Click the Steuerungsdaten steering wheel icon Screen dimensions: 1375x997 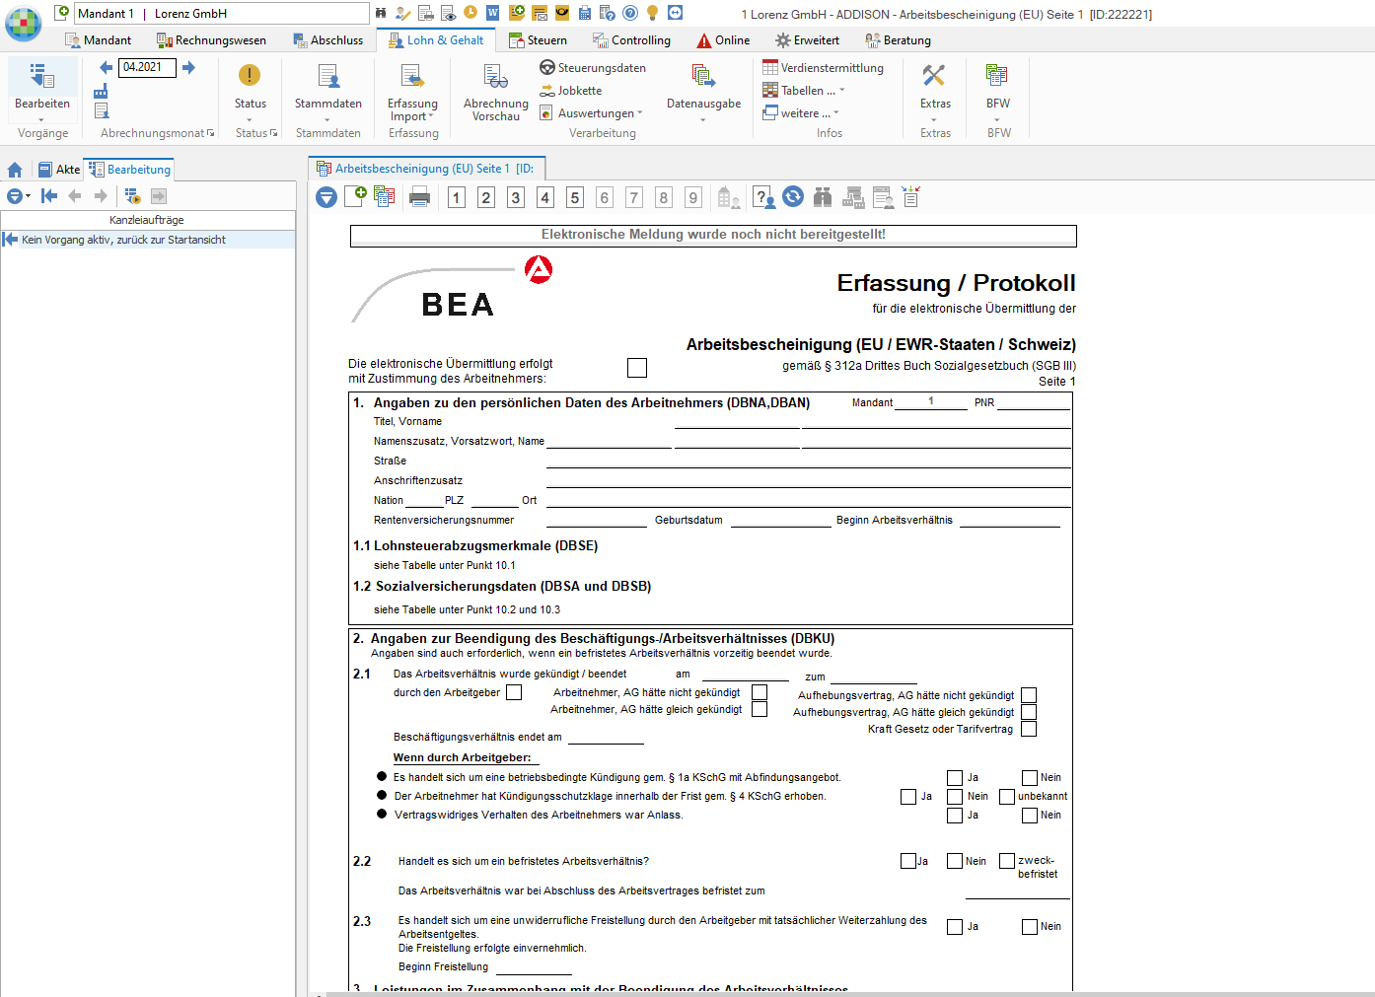(547, 68)
